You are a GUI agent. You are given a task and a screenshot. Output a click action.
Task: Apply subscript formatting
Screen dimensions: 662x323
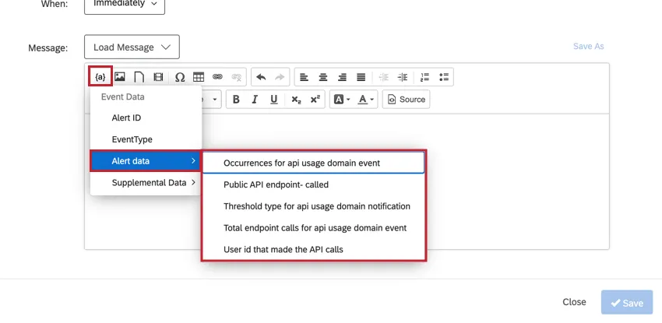coord(297,100)
